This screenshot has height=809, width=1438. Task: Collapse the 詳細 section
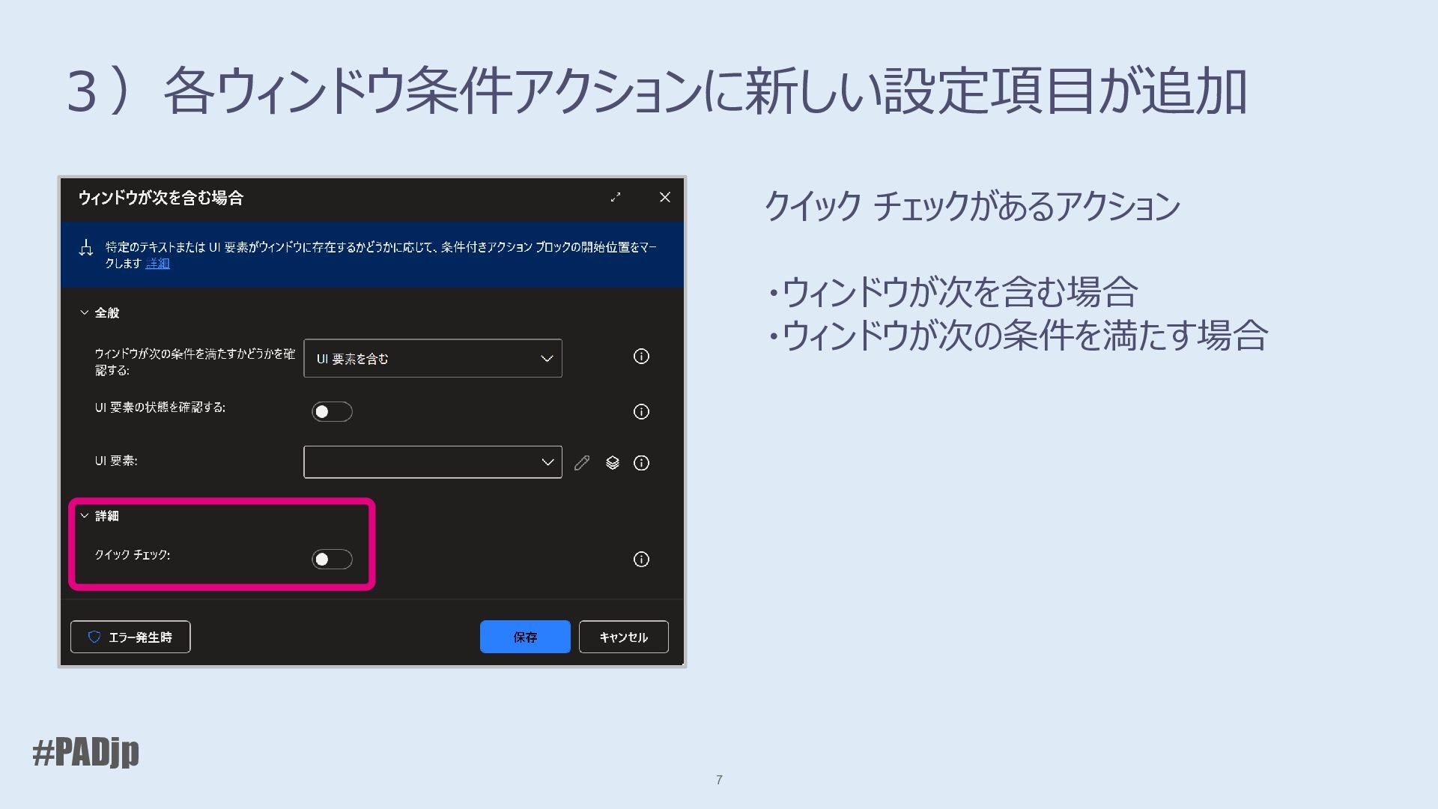(85, 515)
